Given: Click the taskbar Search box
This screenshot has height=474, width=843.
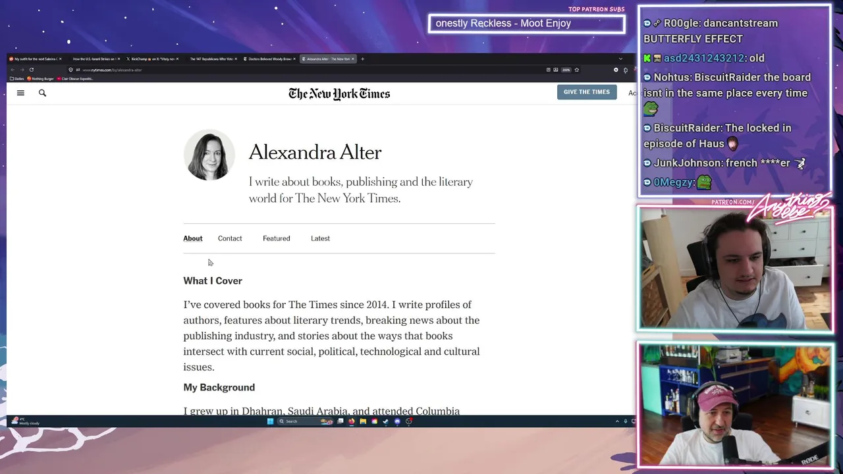Looking at the screenshot, I should (306, 421).
